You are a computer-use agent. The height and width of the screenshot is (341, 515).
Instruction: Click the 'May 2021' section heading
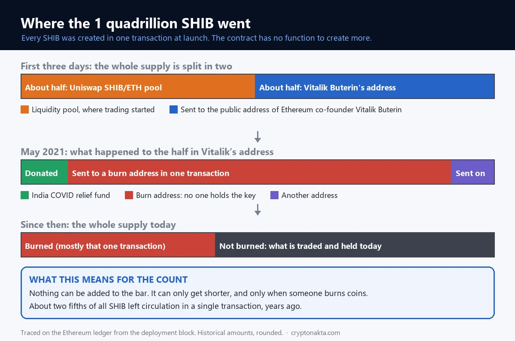pyautogui.click(x=147, y=152)
